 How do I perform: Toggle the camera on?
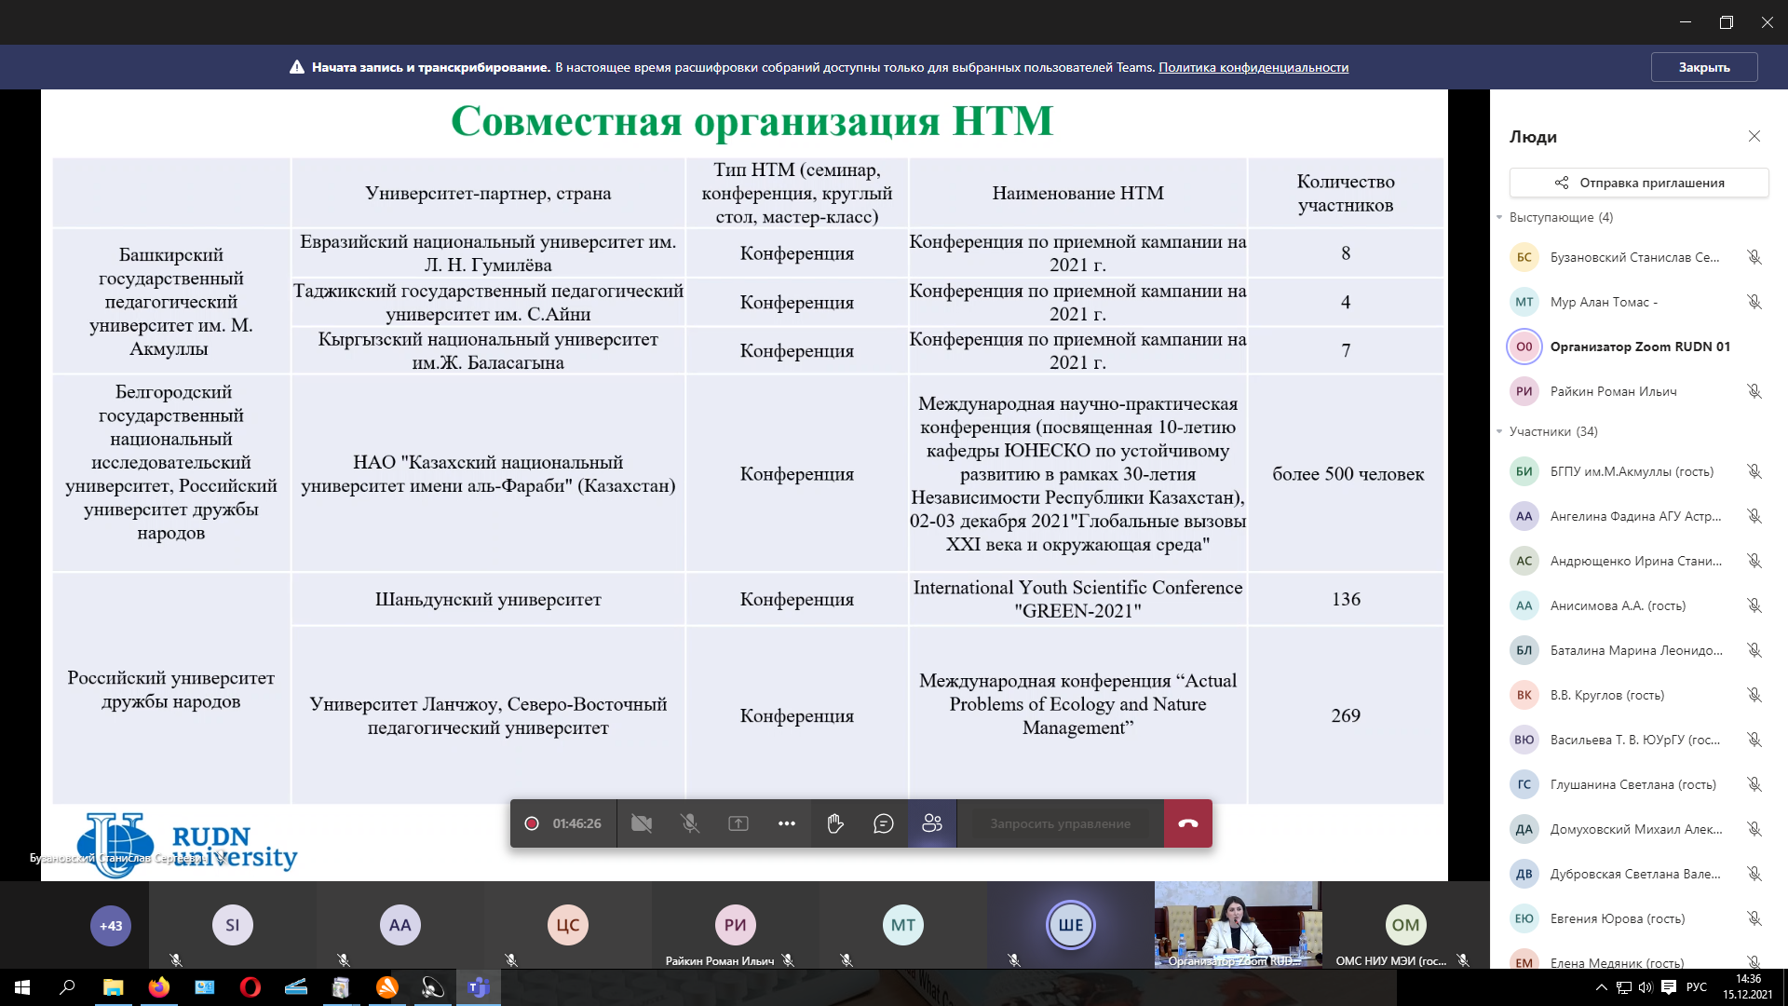(642, 823)
